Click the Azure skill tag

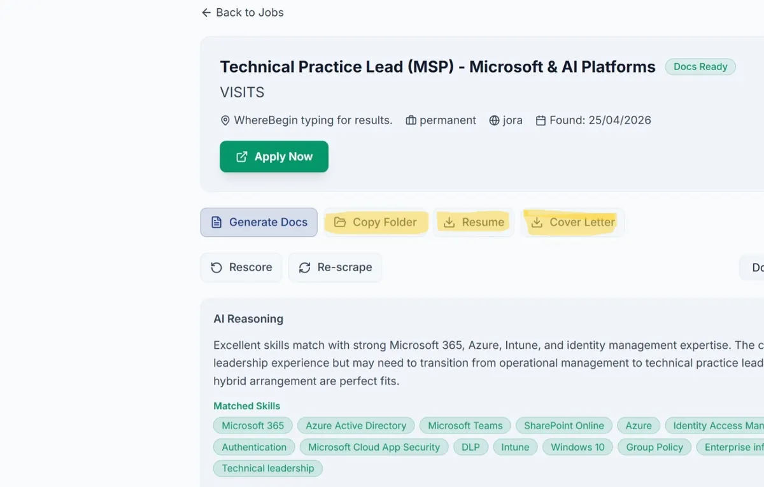tap(639, 425)
